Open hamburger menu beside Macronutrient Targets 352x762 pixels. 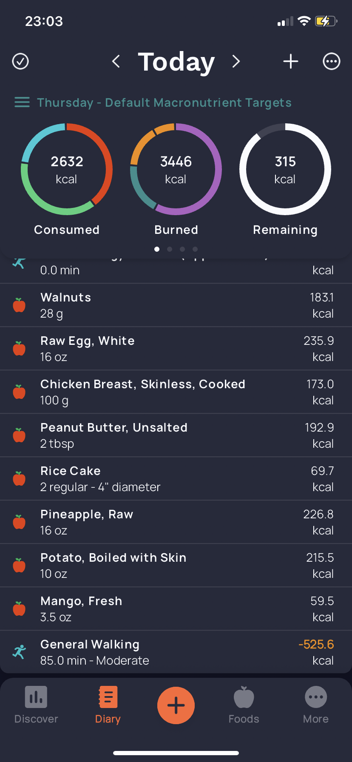coord(22,102)
